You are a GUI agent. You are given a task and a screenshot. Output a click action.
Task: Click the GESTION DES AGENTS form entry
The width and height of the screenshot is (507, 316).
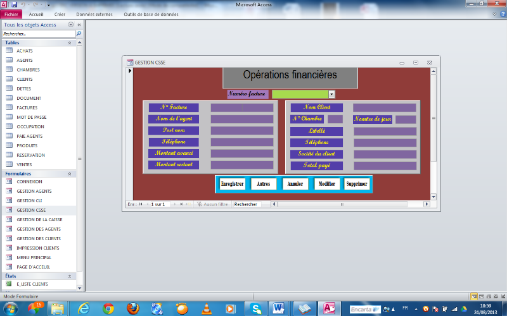(x=39, y=229)
